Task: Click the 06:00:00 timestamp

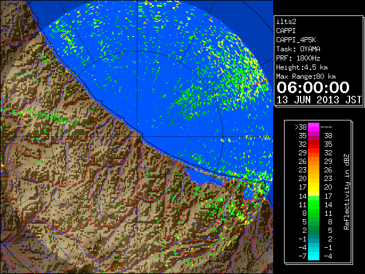Action: (313, 87)
